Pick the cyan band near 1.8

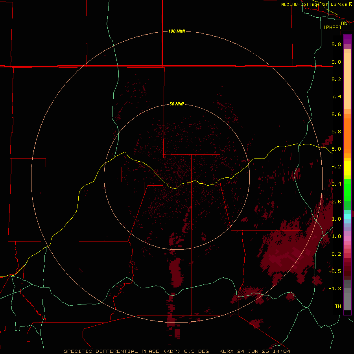click(x=347, y=216)
